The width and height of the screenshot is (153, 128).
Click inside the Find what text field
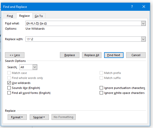[83, 23]
